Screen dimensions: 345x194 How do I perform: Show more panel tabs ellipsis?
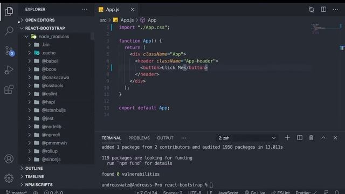(x=184, y=138)
